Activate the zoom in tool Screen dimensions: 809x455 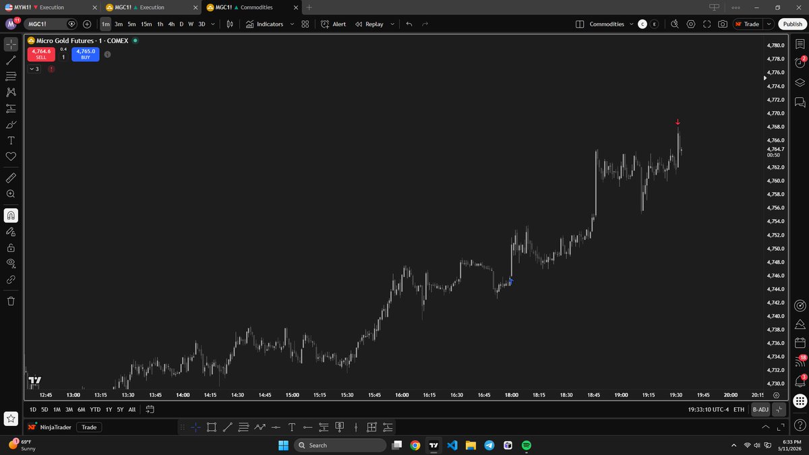11,194
